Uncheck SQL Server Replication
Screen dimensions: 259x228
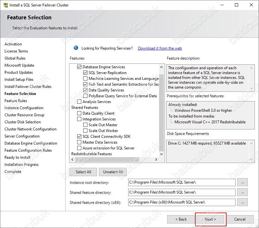click(85, 73)
